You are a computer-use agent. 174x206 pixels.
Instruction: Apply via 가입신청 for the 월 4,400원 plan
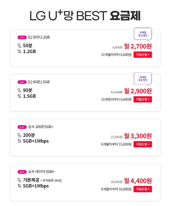(143, 189)
